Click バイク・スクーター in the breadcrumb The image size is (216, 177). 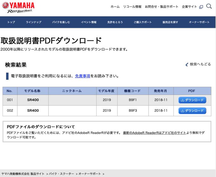click(60, 174)
